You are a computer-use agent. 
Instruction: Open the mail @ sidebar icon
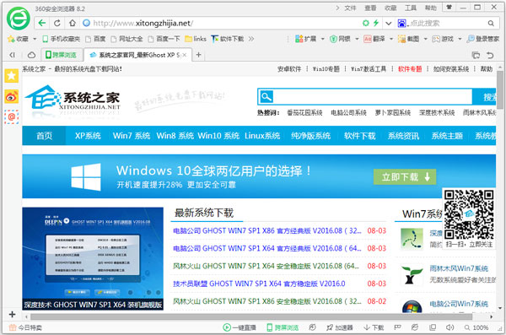(11, 117)
